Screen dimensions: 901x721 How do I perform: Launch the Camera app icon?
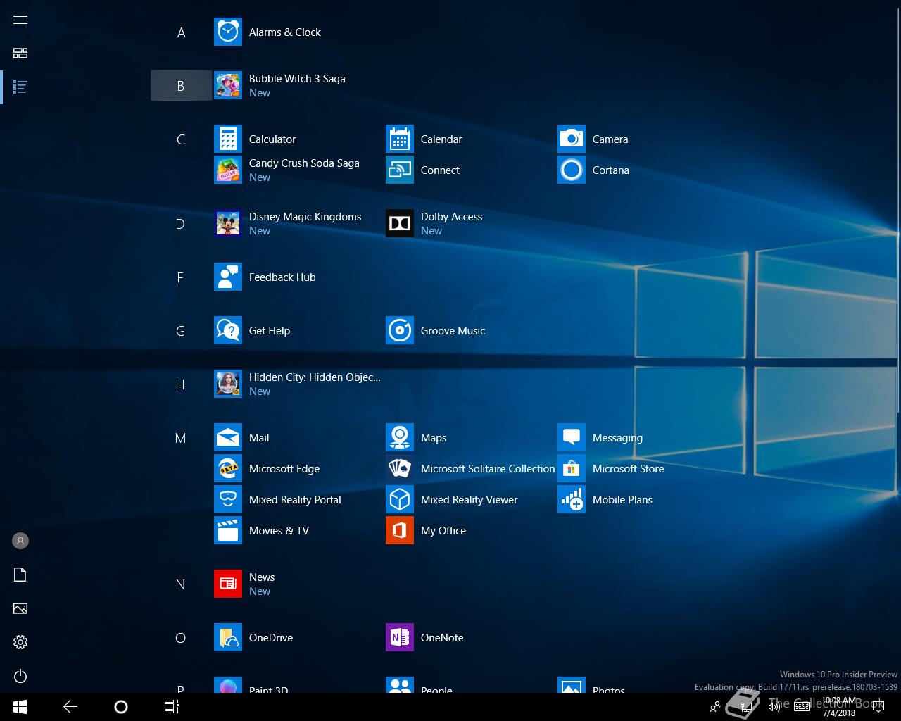coord(572,139)
